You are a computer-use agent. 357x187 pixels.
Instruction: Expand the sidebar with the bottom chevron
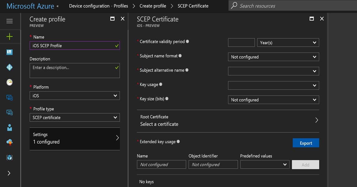tap(9, 173)
